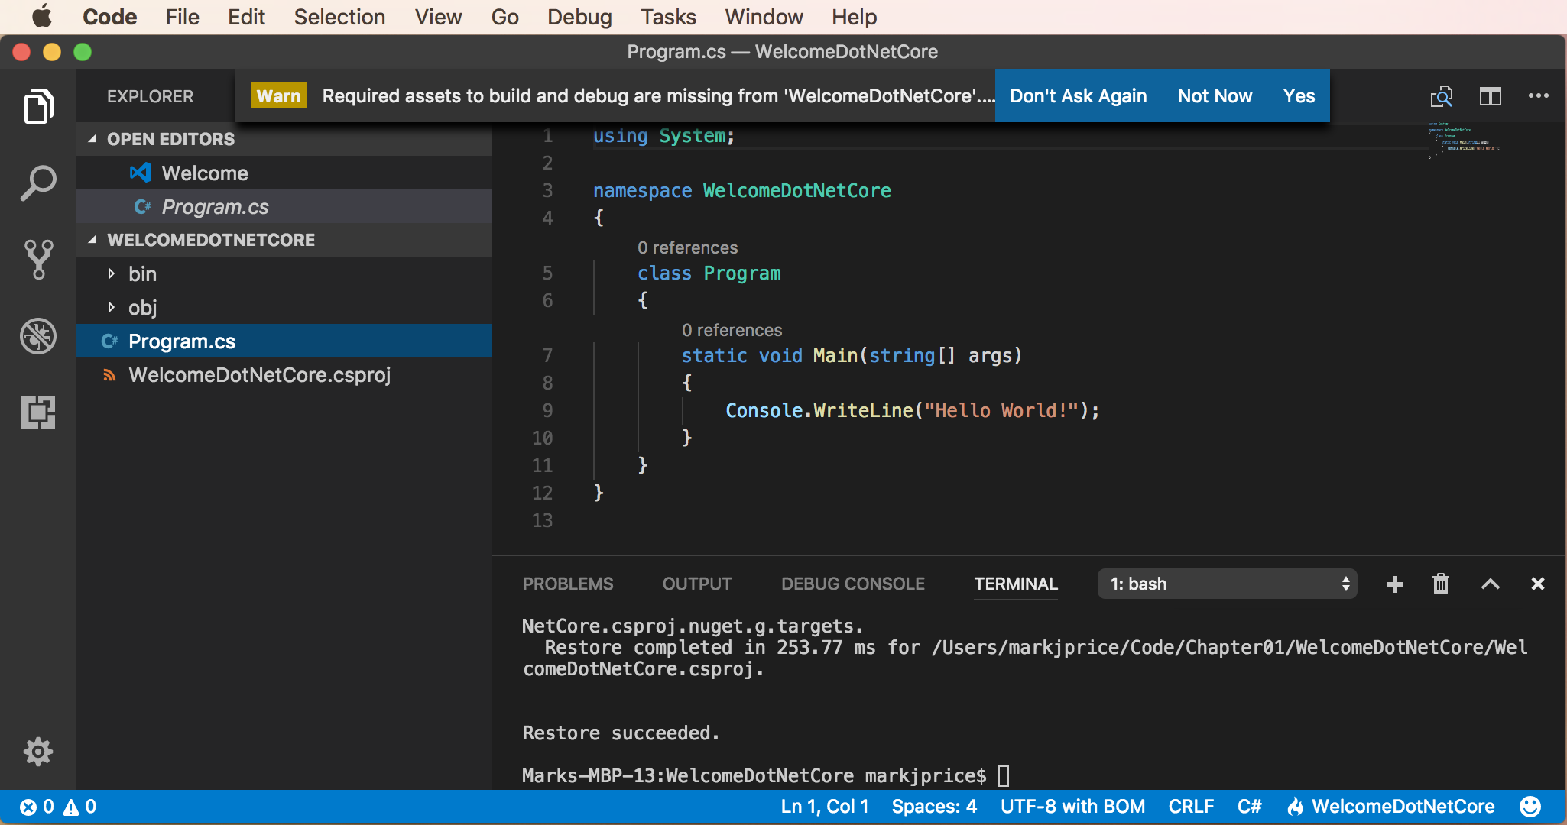Click the C# file icon of Program.cs in the file tree
Viewport: 1567px width, 825px height.
(x=109, y=341)
